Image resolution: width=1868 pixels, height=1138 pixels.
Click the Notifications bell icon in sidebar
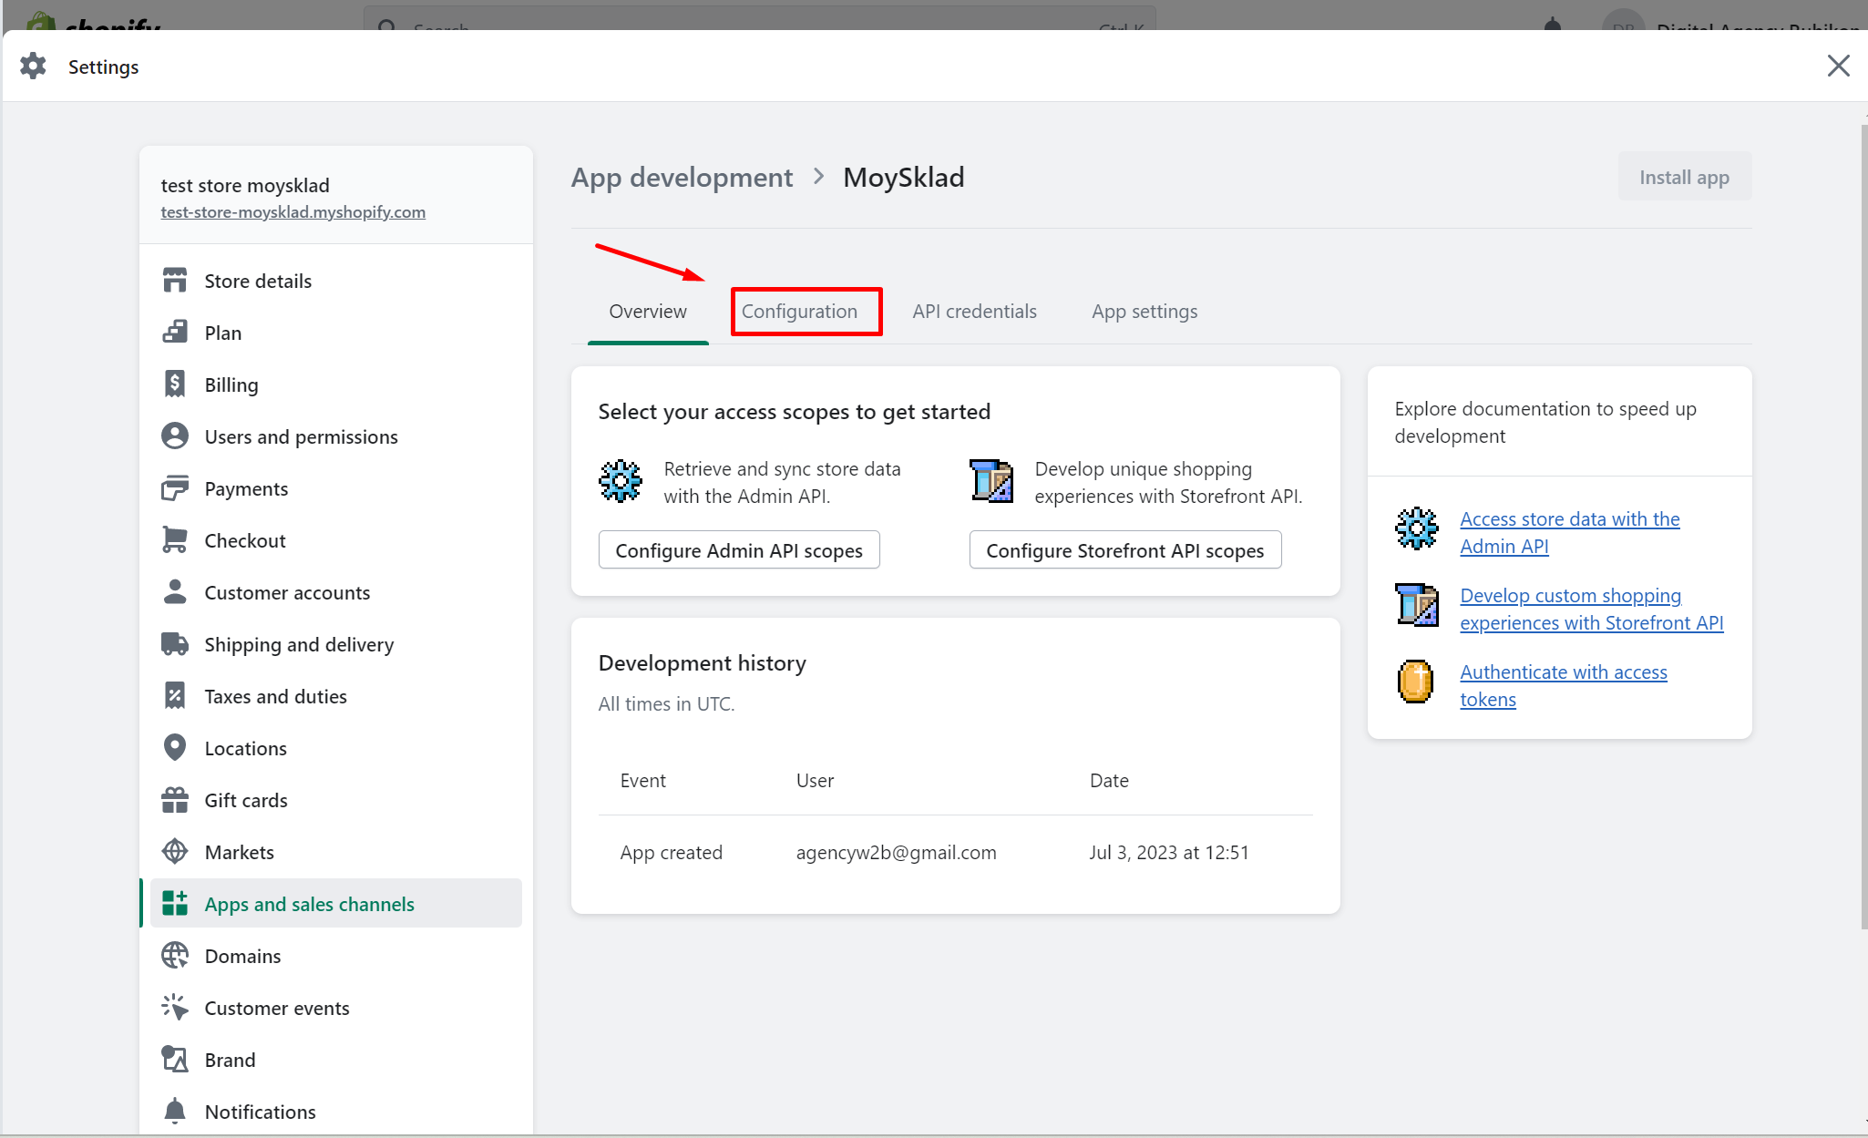[x=174, y=1112]
